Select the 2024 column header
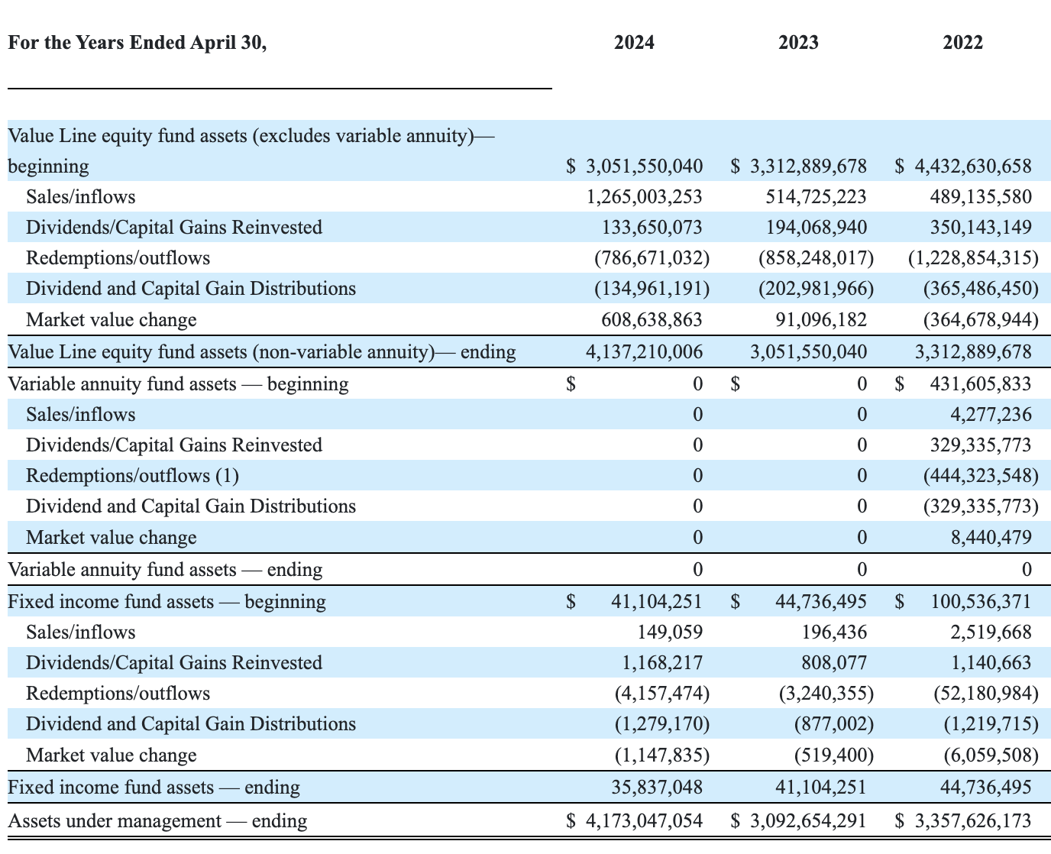Screen dimensions: 1051x854 tap(634, 43)
